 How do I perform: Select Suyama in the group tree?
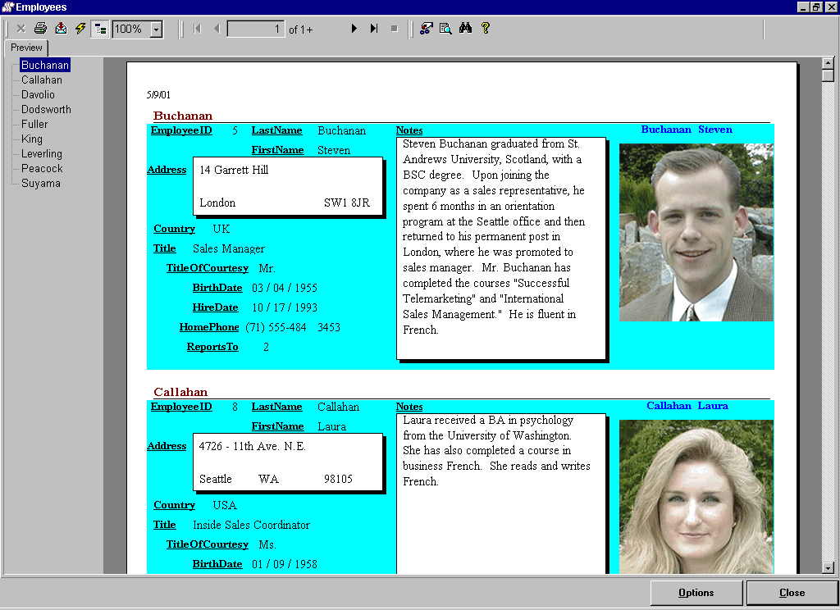(x=41, y=183)
